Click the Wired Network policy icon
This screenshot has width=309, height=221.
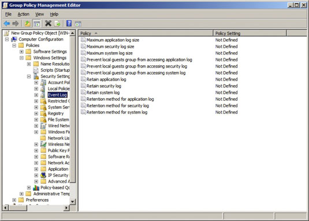coord(43,126)
